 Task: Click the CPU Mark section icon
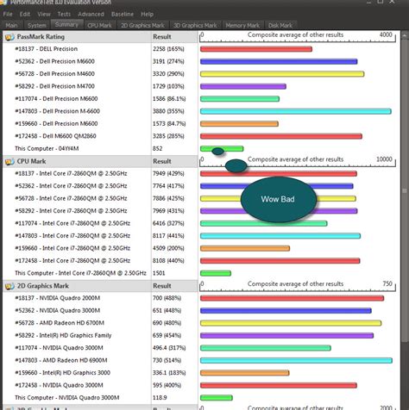[9, 162]
